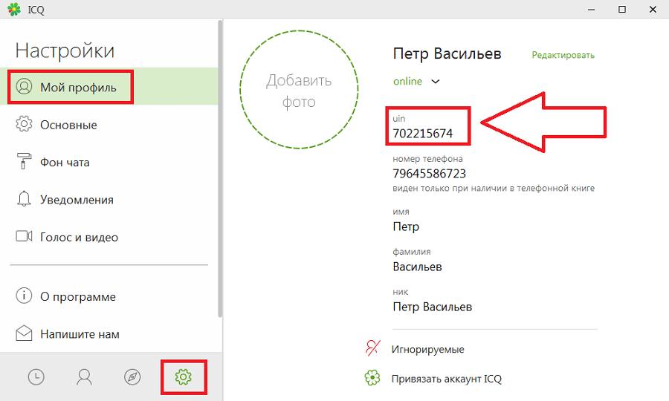The image size is (669, 401).
Task: Open the discover compass icon
Action: tap(132, 377)
